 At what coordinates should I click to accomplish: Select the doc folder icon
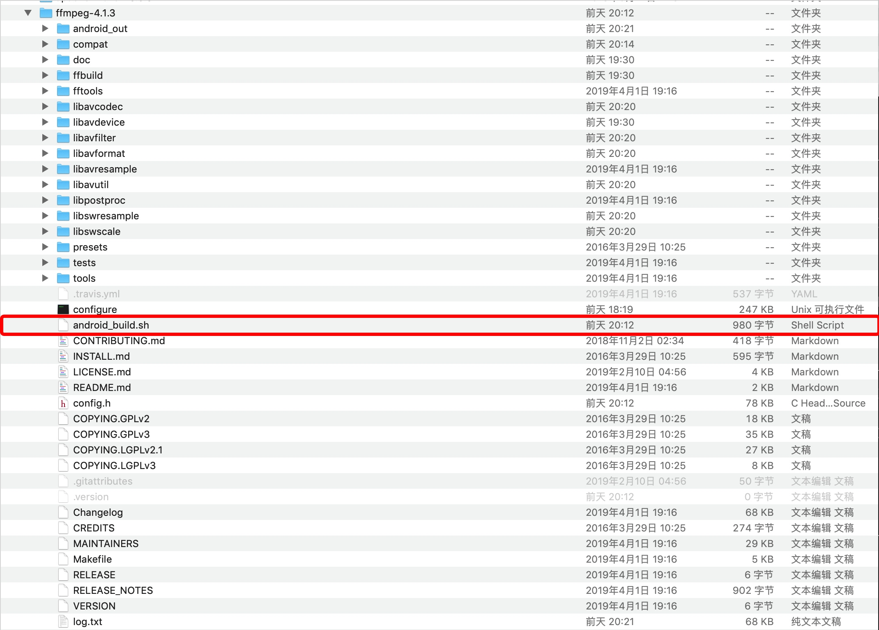(x=63, y=60)
